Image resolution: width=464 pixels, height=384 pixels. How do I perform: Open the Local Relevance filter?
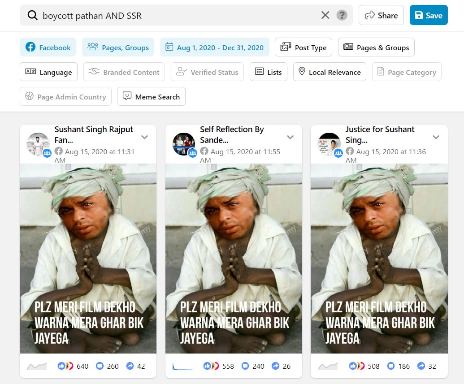pos(330,72)
